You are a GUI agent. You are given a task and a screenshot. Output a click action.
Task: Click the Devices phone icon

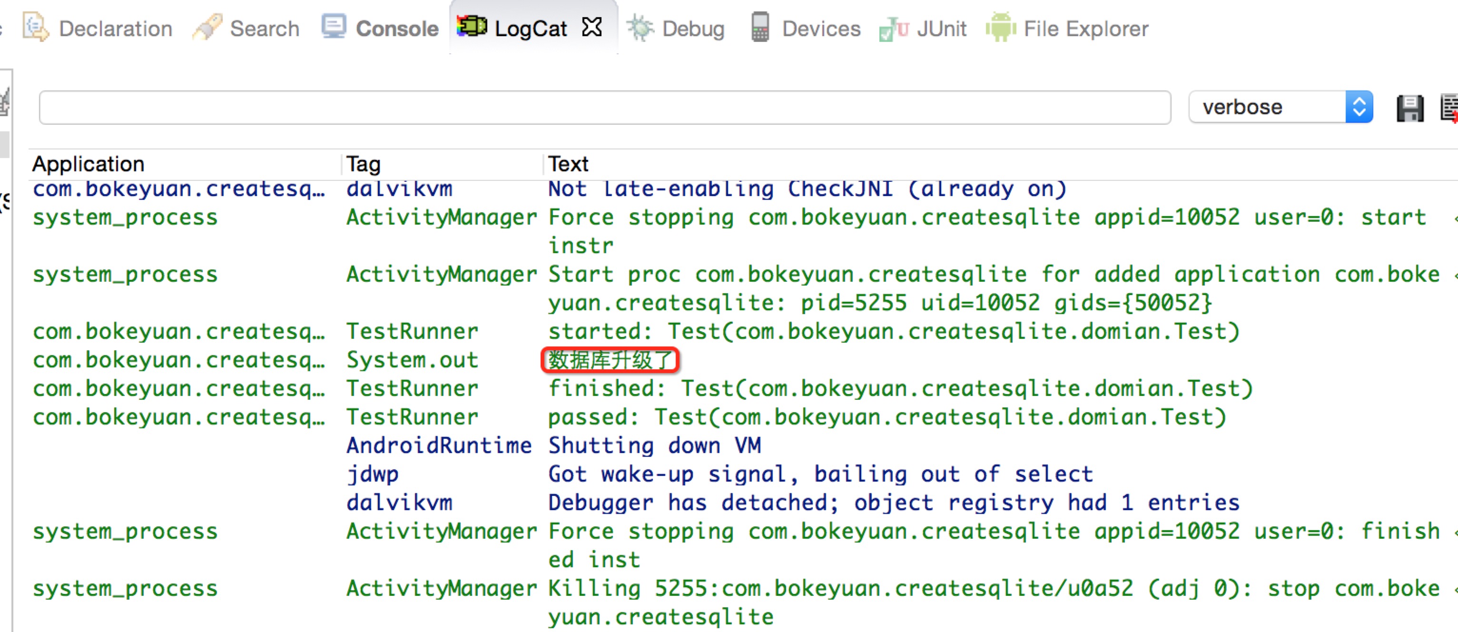click(759, 27)
